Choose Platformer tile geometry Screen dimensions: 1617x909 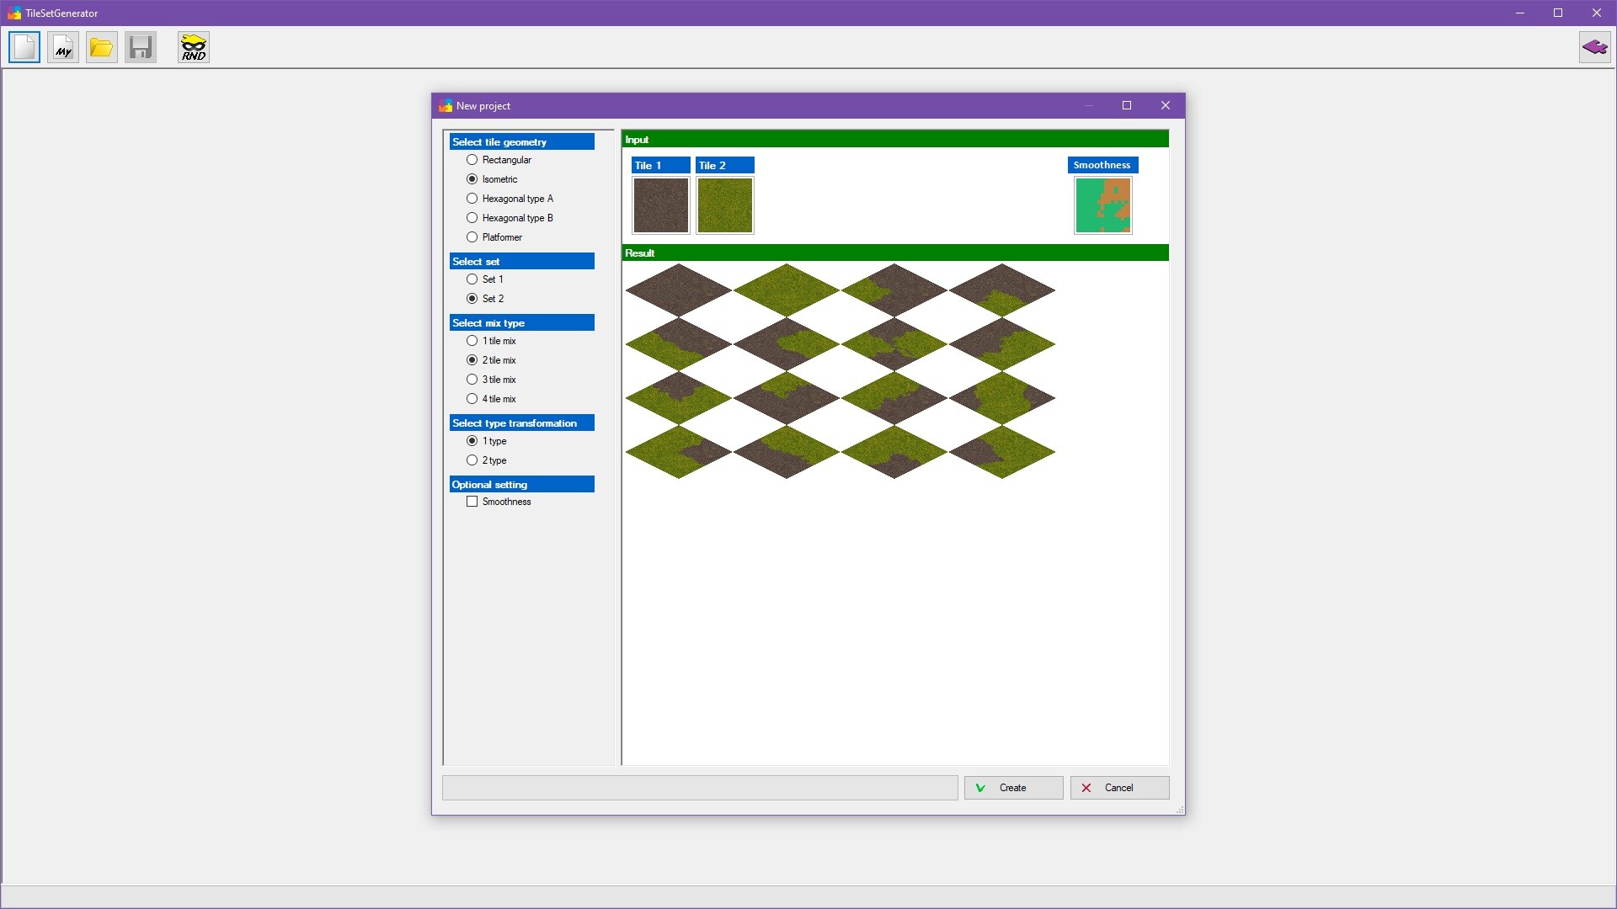coord(472,237)
